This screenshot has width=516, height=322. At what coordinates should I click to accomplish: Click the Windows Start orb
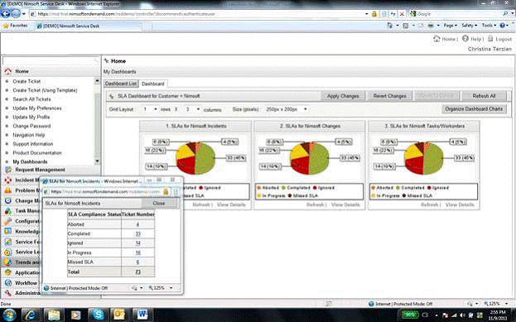(x=9, y=315)
